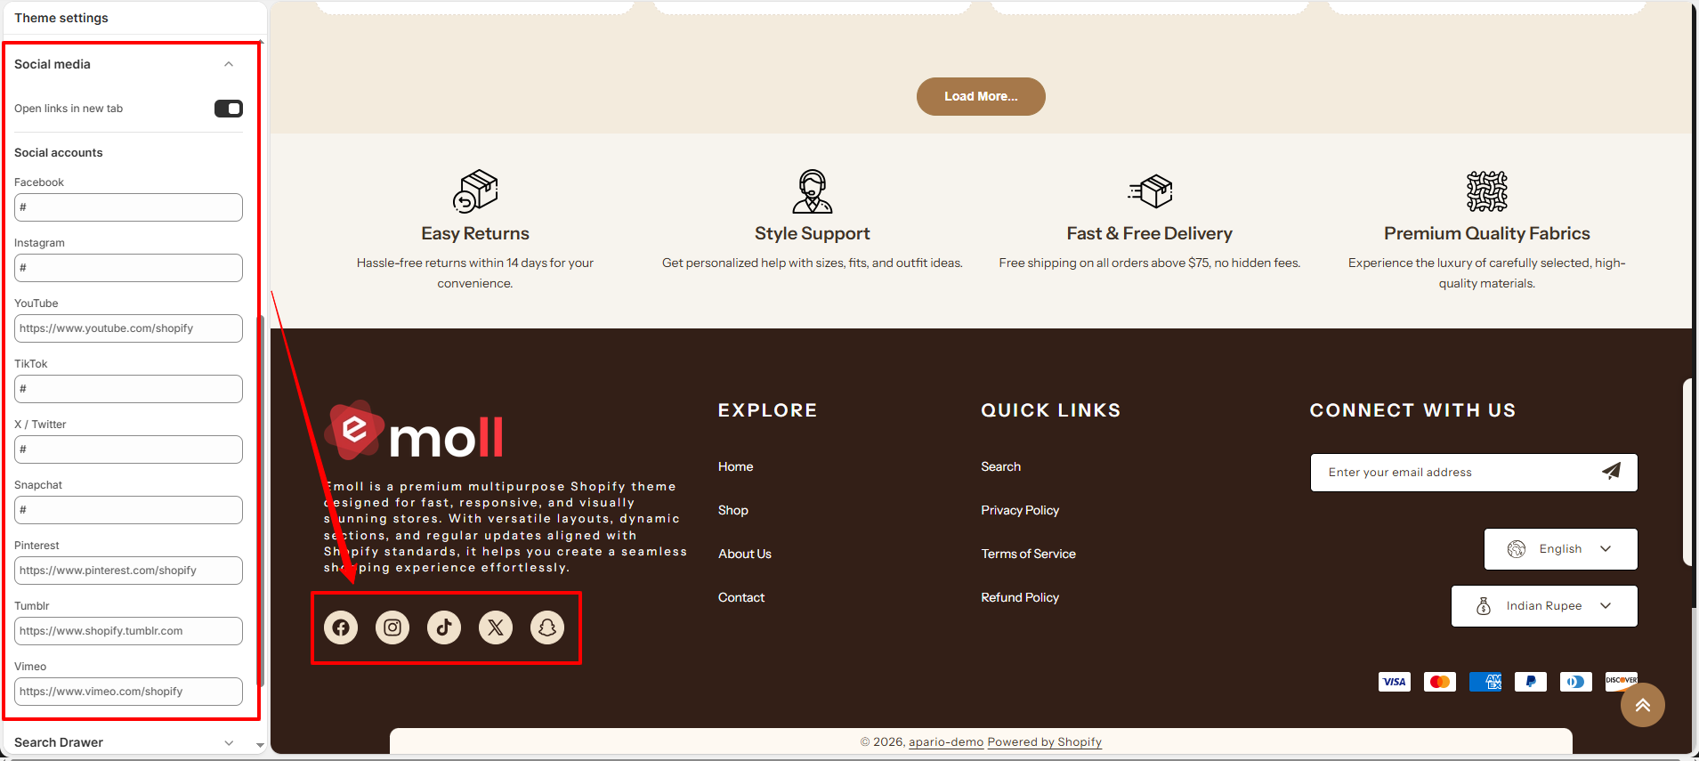Focus the Pinterest URL field
The height and width of the screenshot is (761, 1699).
pyautogui.click(x=128, y=571)
